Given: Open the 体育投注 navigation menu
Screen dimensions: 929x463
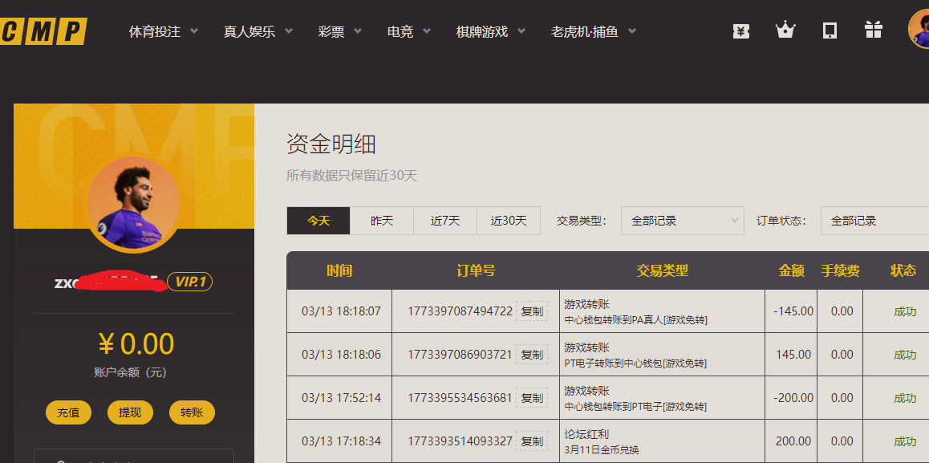Looking at the screenshot, I should tap(156, 31).
